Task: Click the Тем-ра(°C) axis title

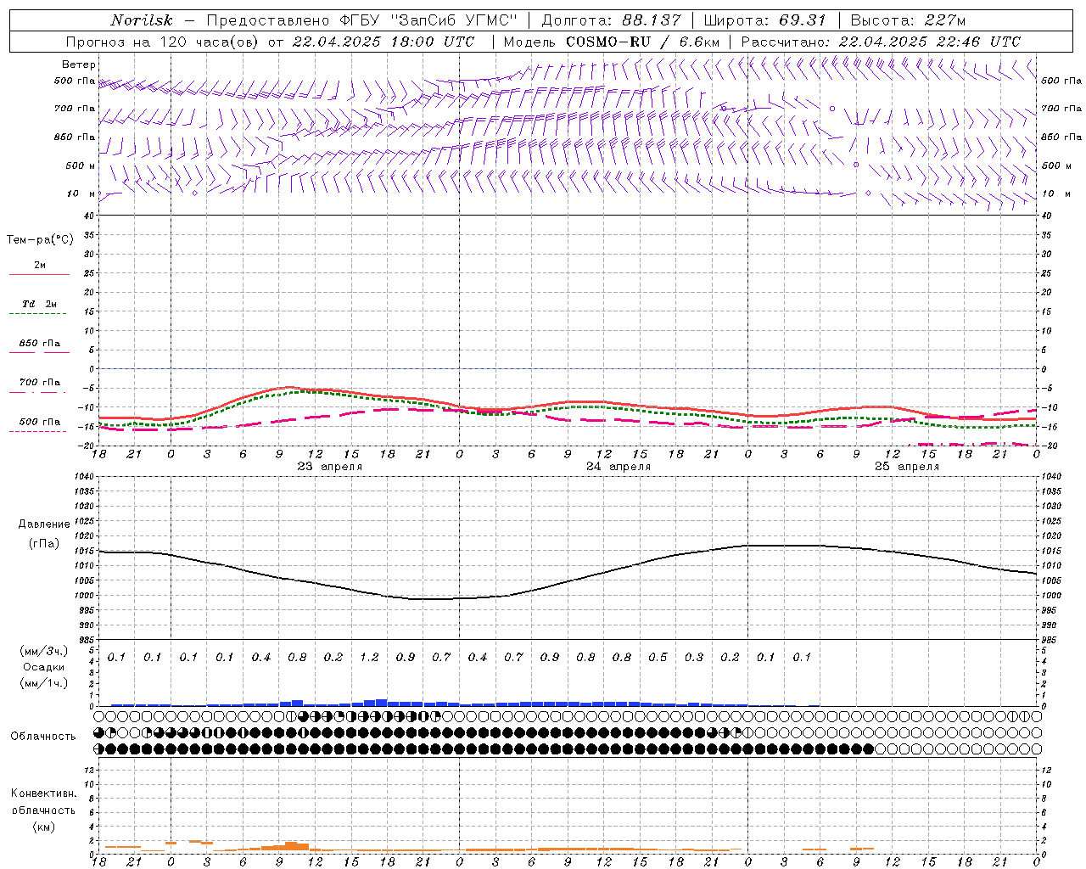Action: pyautogui.click(x=40, y=240)
